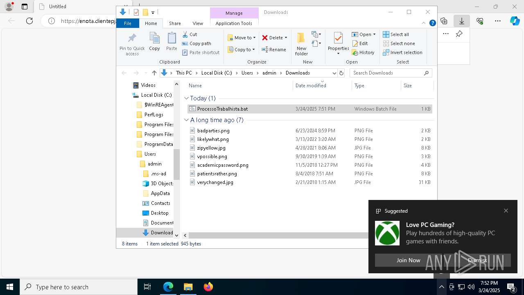Click Copy path in Clipboard group
The width and height of the screenshot is (524, 295).
(196, 43)
